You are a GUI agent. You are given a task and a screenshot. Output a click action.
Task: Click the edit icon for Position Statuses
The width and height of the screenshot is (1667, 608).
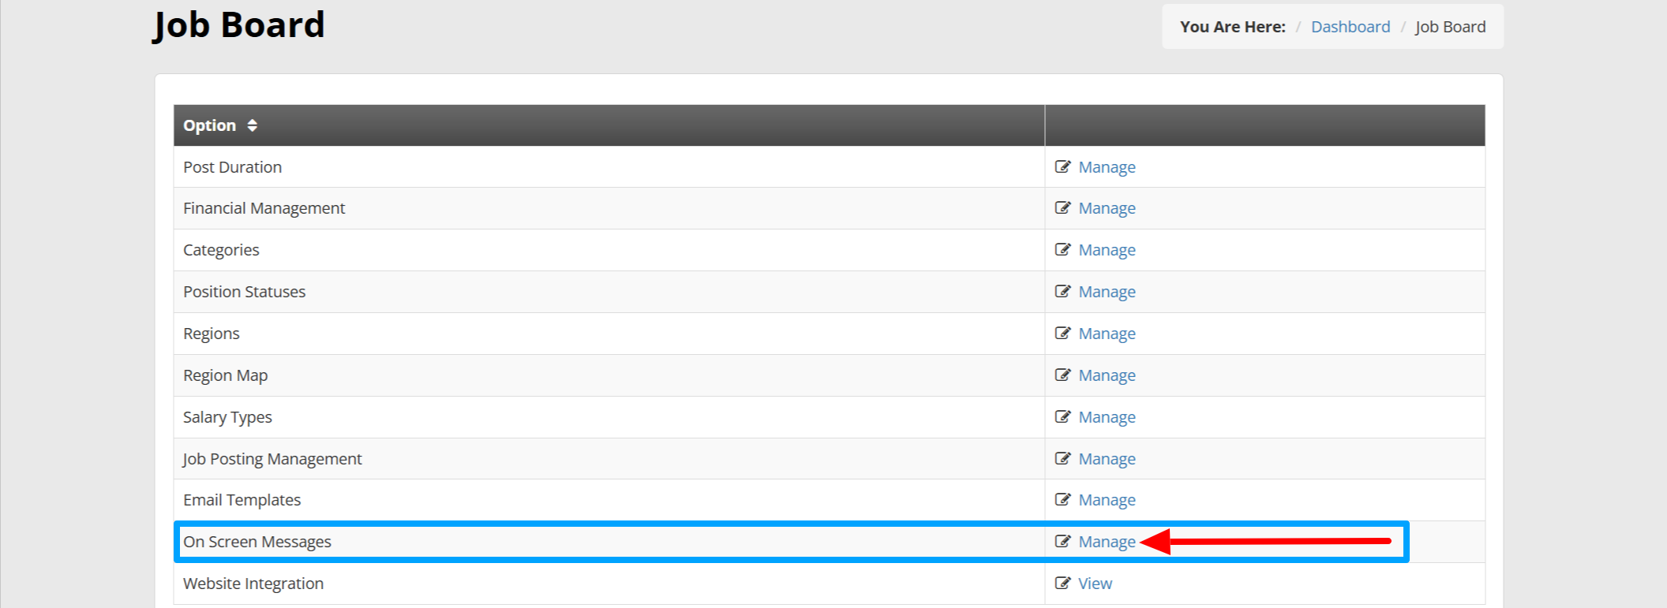[x=1062, y=291]
